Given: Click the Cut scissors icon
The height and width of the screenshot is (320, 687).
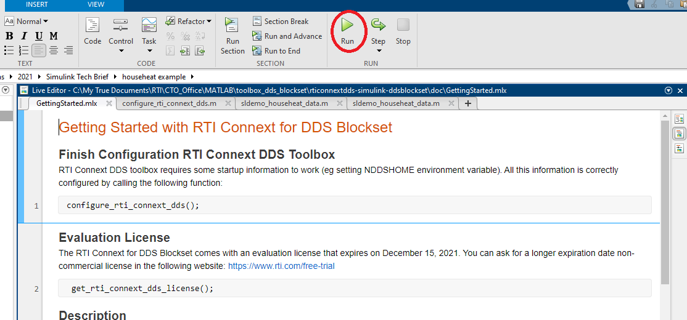Looking at the screenshot, I should pos(654,4).
